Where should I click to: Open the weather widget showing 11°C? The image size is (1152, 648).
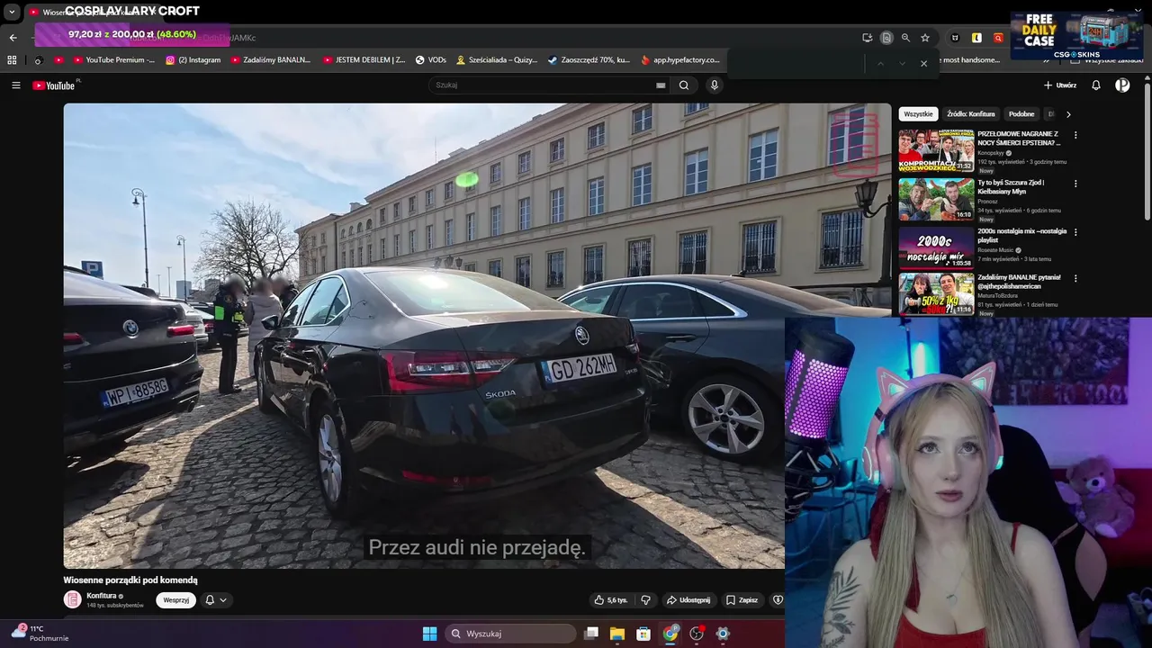click(38, 634)
